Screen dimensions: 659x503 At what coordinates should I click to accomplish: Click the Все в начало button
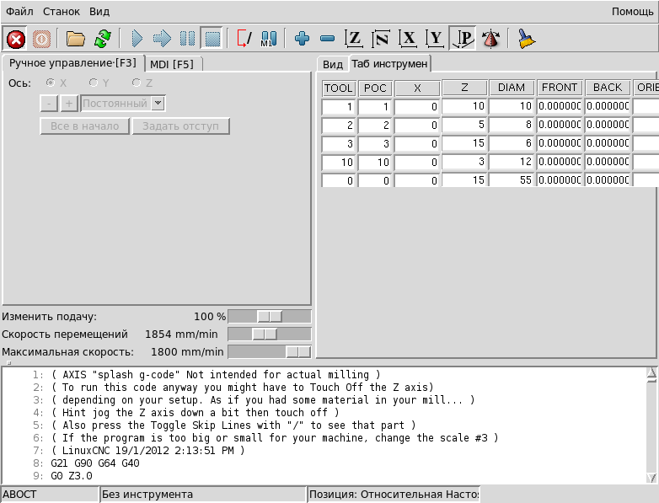coord(84,126)
